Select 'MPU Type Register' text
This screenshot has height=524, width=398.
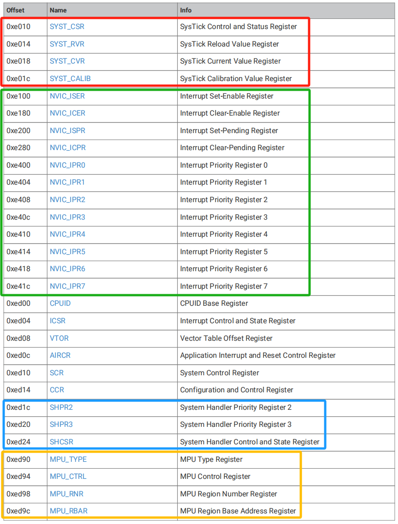(x=211, y=460)
